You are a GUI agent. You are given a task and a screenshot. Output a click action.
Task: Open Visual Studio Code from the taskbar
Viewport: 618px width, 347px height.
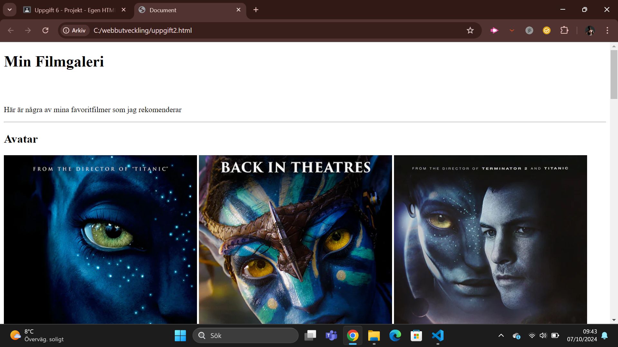tap(438, 335)
